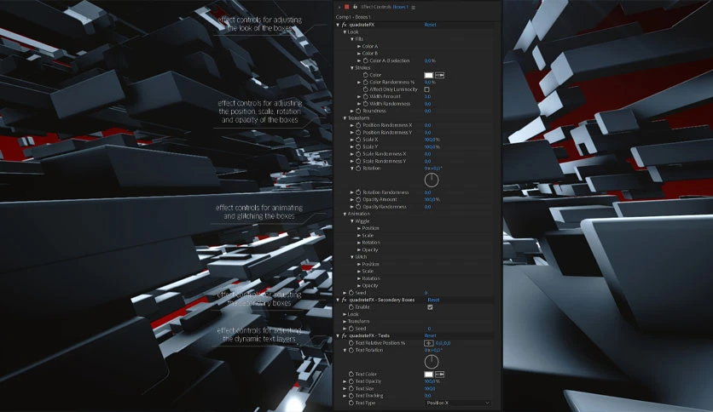Screen dimensions: 713x412
Task: Toggle stopwatch for Text Size
Action: click(x=351, y=389)
